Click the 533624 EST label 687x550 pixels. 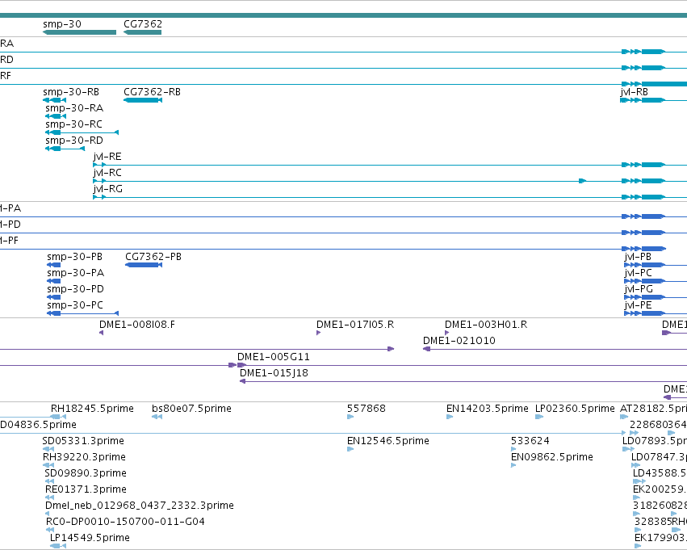click(x=530, y=441)
